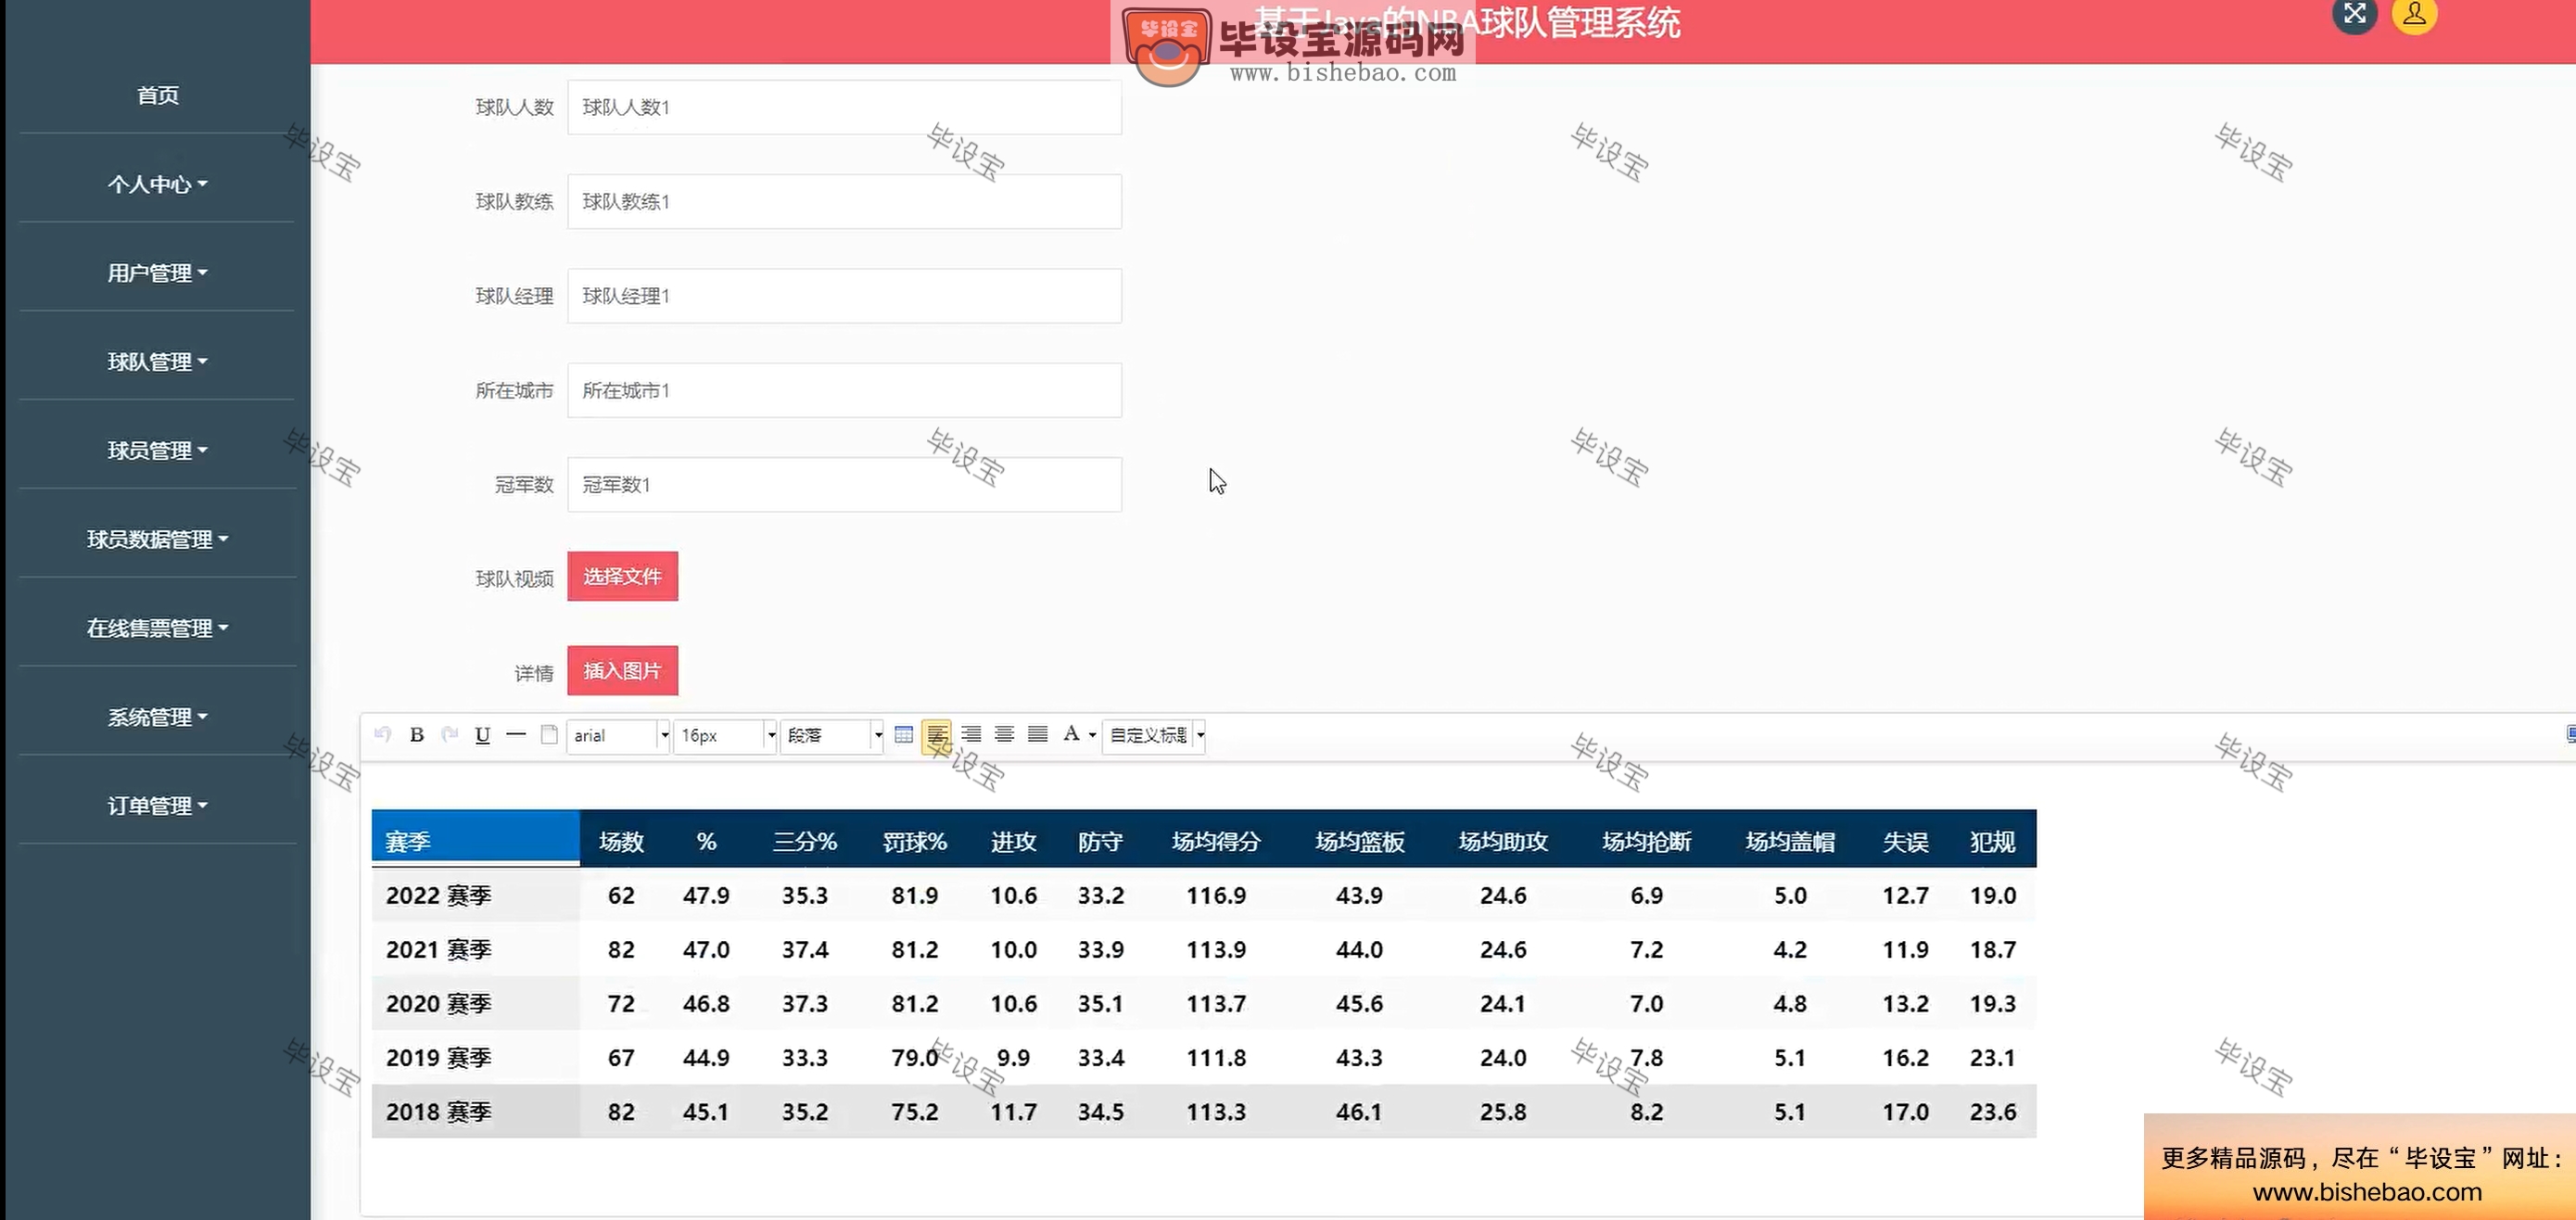The width and height of the screenshot is (2576, 1220).
Task: Click 46.1 rebounds value in 2018 row
Action: click(1359, 1112)
